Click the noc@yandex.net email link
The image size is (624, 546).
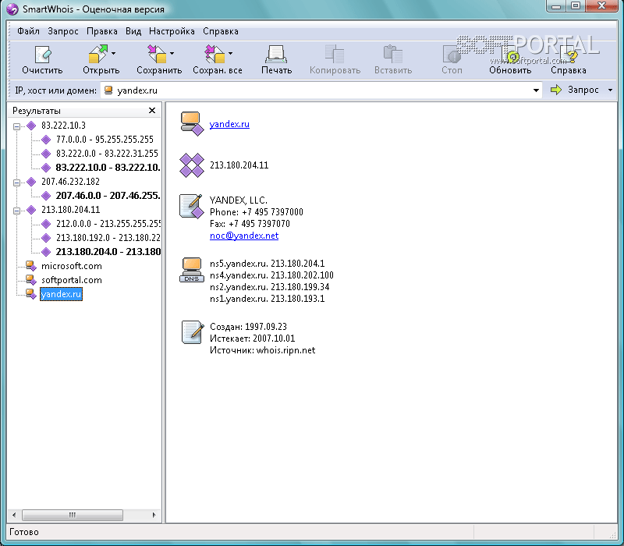(244, 236)
